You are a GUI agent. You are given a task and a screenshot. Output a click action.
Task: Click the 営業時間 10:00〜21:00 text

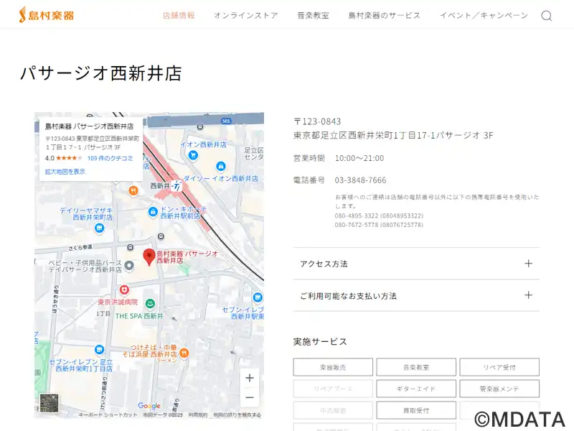tap(339, 158)
